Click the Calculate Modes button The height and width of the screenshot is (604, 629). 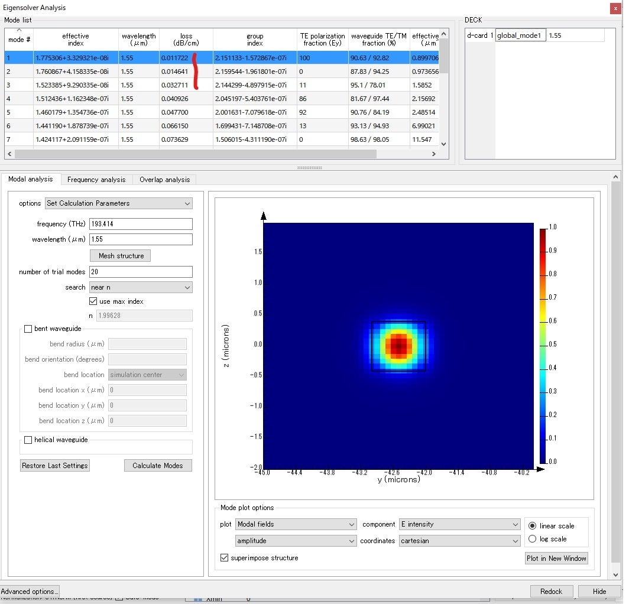click(158, 466)
